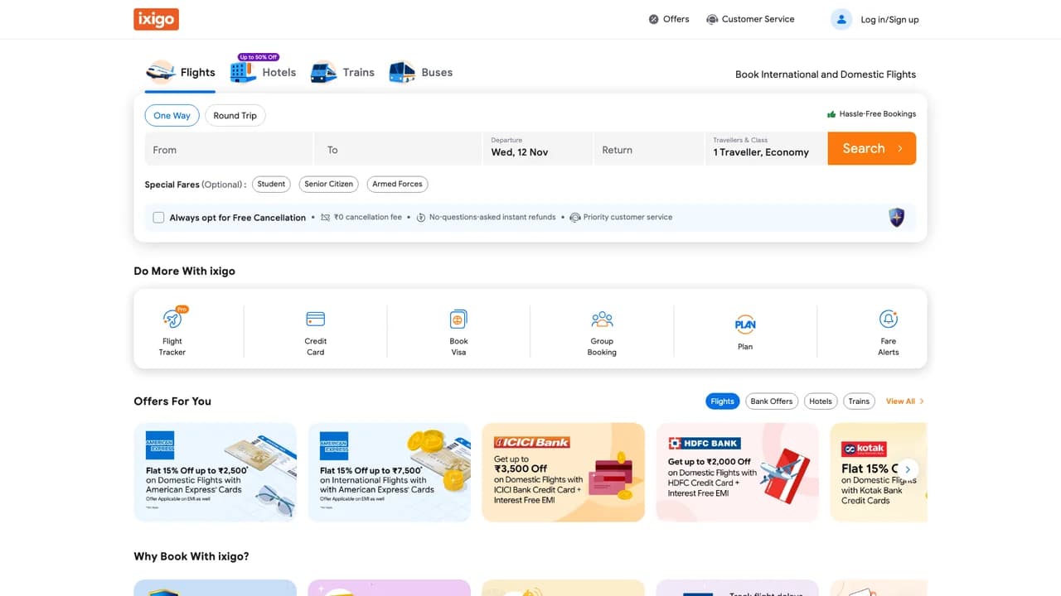Open the Return date picker
The image size is (1061, 596).
[649, 148]
